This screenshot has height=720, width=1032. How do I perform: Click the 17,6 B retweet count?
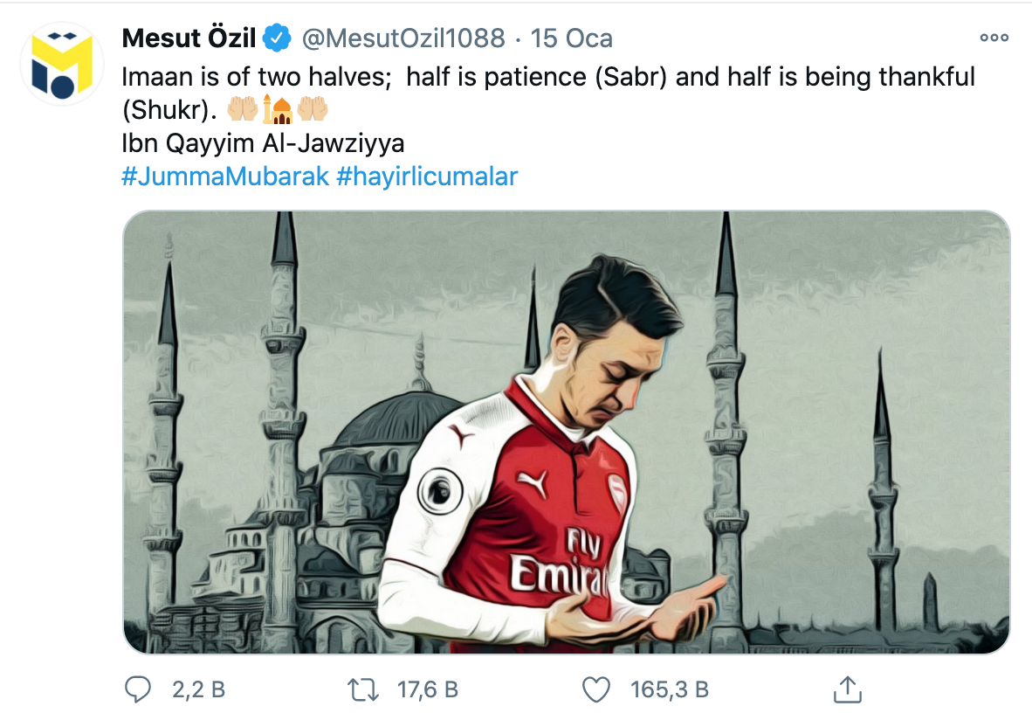pyautogui.click(x=428, y=689)
